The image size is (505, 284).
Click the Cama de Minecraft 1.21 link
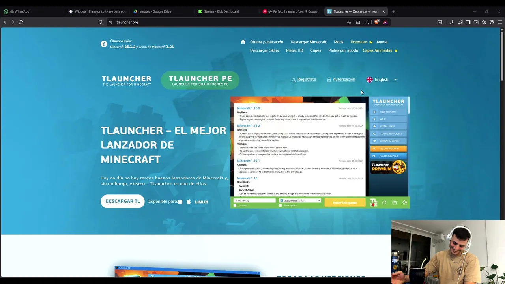pyautogui.click(x=156, y=47)
